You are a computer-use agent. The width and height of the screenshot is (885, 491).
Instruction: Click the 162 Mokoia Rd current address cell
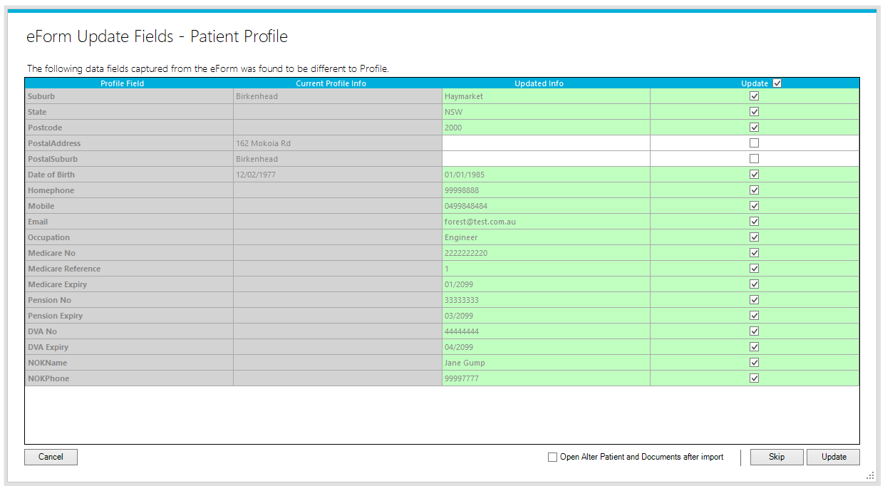point(338,143)
